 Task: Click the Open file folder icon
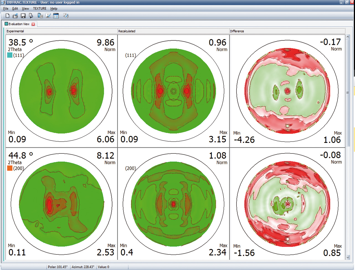pos(15,16)
